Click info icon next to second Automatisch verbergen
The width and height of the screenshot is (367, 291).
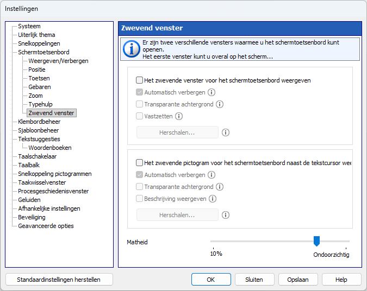tap(212, 175)
